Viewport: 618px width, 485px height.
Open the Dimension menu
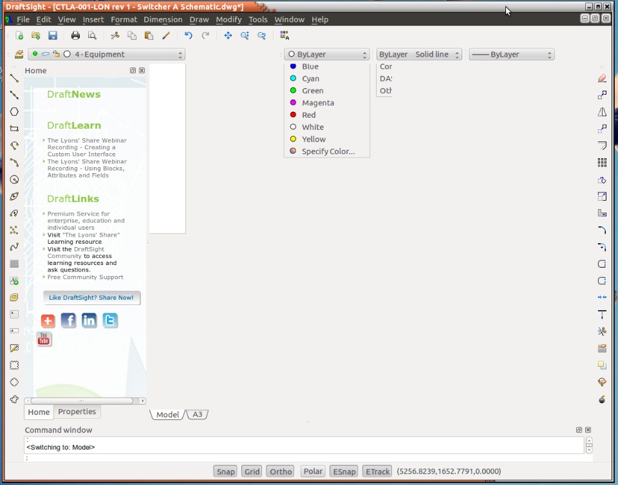(163, 19)
